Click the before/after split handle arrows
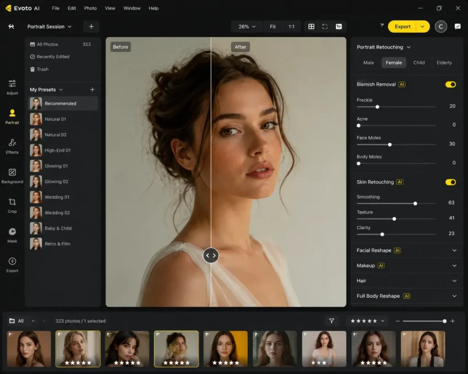Screen dimensions: 468x374 [211, 256]
